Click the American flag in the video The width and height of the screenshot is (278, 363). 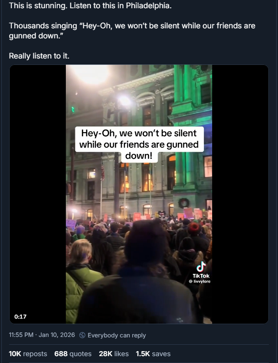[x=102, y=172]
